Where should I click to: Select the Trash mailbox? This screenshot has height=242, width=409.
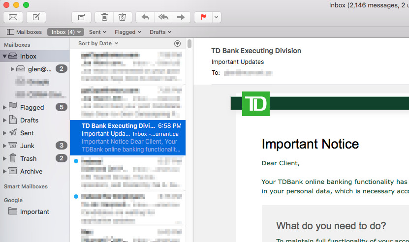[x=34, y=158]
